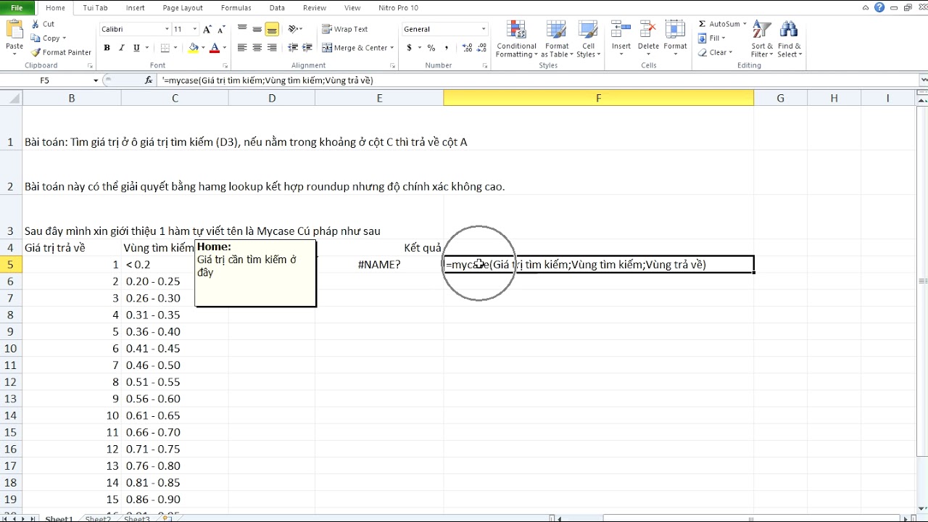928x522 pixels.
Task: Open the Nitro Pro 10 tab
Action: (x=398, y=8)
